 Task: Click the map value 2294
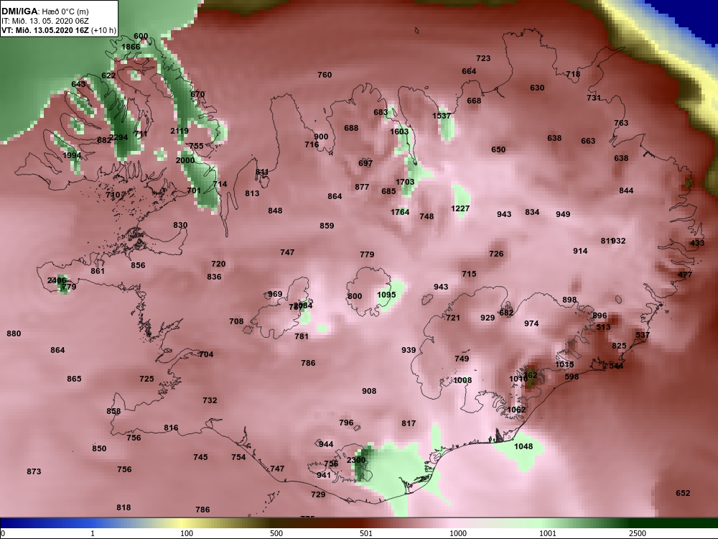coord(119,137)
